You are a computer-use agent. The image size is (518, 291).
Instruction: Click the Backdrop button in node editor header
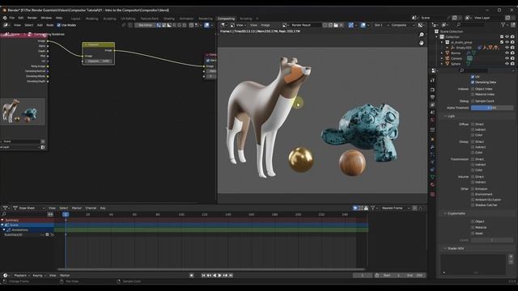146,25
